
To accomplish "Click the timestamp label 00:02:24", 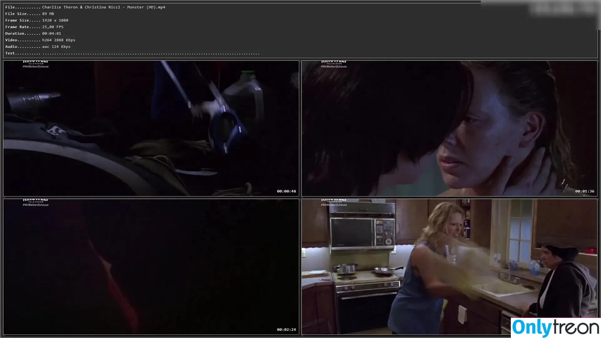I will click(286, 330).
